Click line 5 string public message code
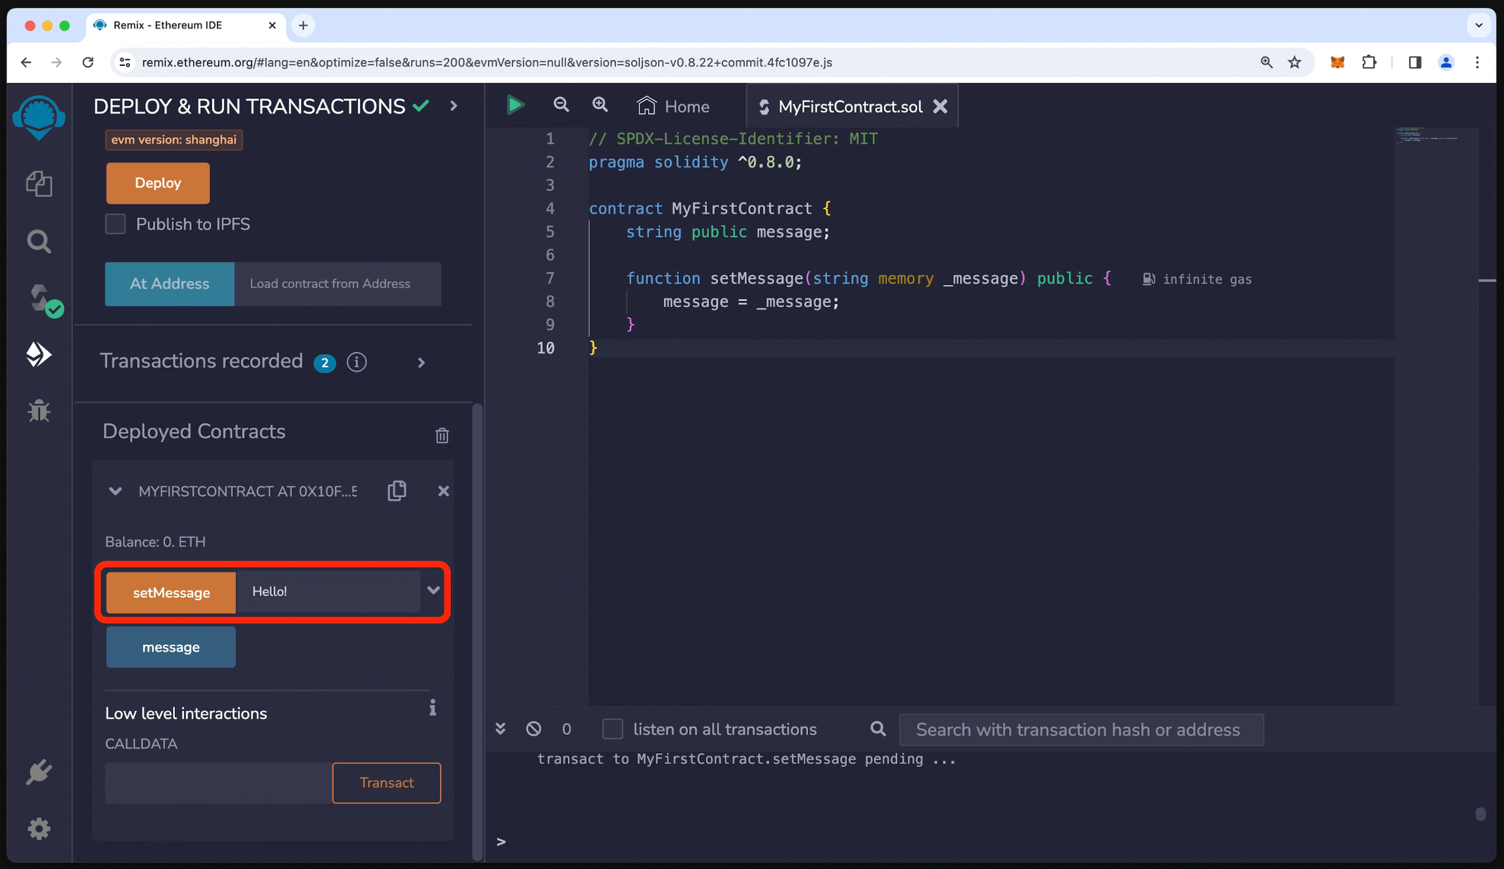The image size is (1504, 869). coord(728,232)
